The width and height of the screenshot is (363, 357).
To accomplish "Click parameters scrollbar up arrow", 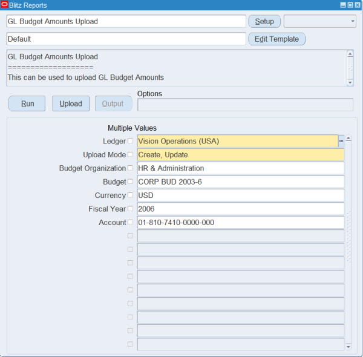I will [348, 139].
